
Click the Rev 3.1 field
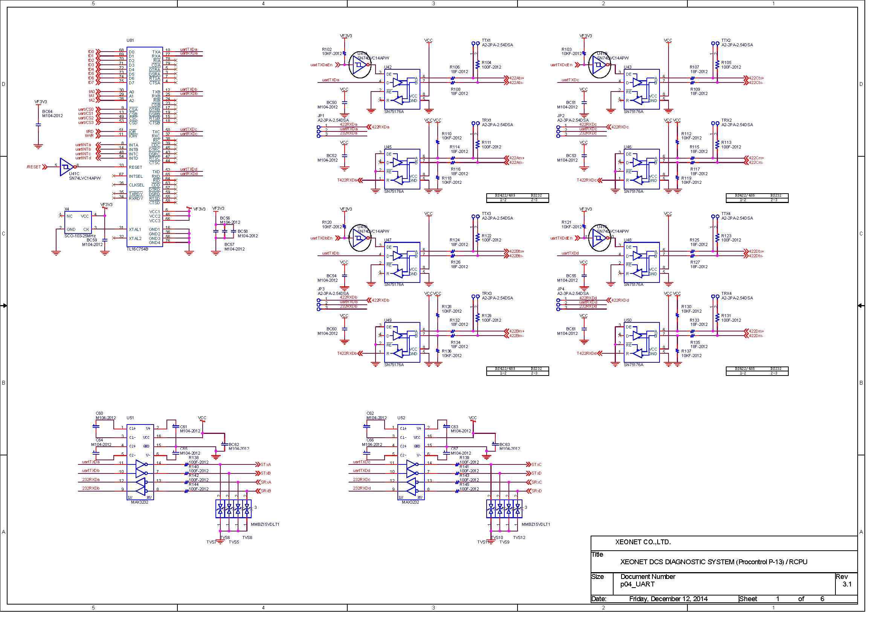tap(846, 584)
